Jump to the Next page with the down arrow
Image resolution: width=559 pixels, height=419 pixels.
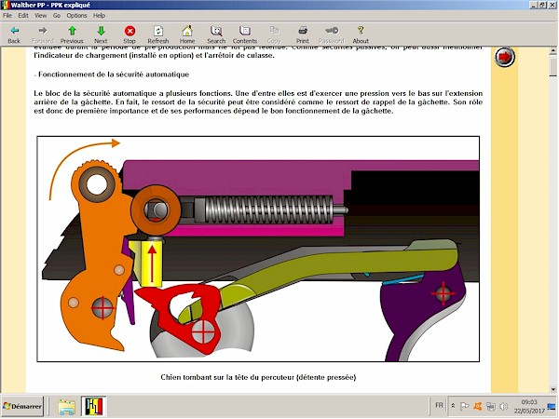101,34
